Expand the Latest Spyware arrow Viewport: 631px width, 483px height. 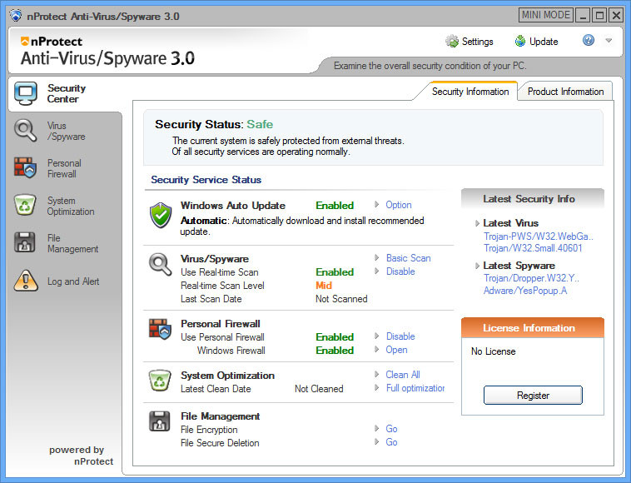(x=477, y=266)
